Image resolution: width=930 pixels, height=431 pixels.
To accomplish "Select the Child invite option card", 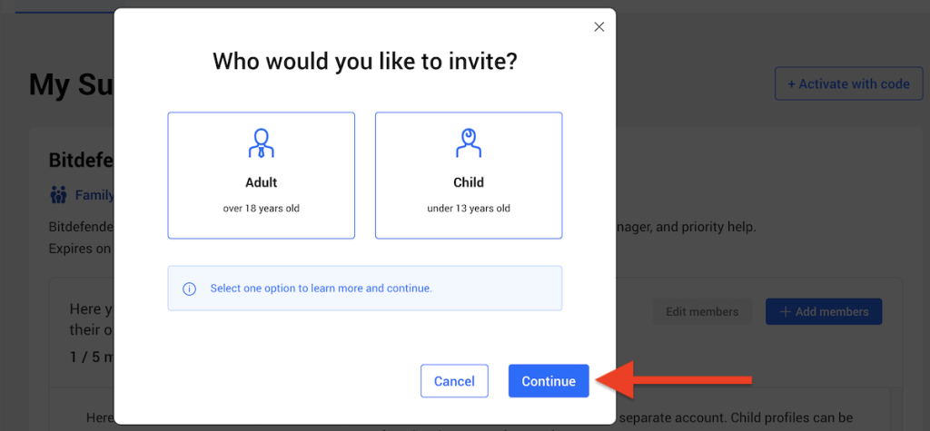I will tap(468, 175).
